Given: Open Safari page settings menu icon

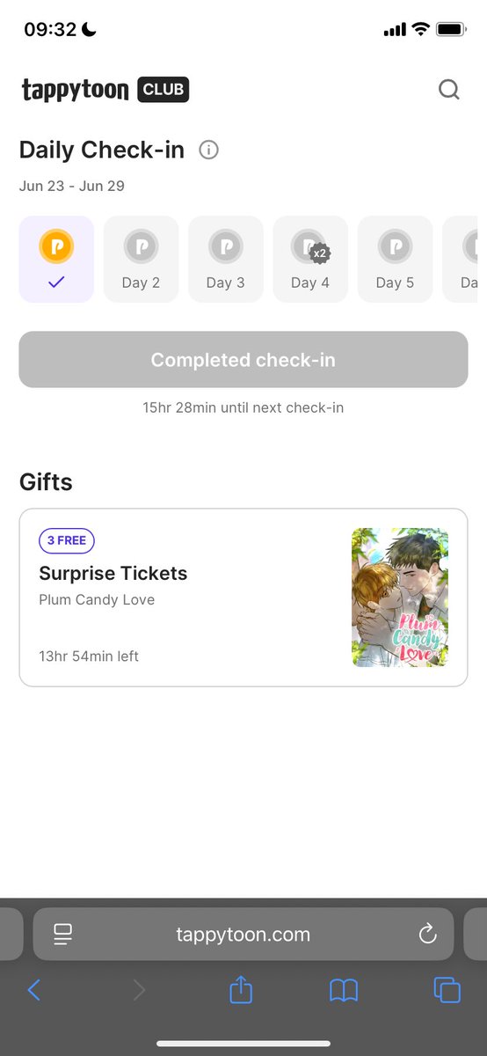Looking at the screenshot, I should click(x=62, y=935).
